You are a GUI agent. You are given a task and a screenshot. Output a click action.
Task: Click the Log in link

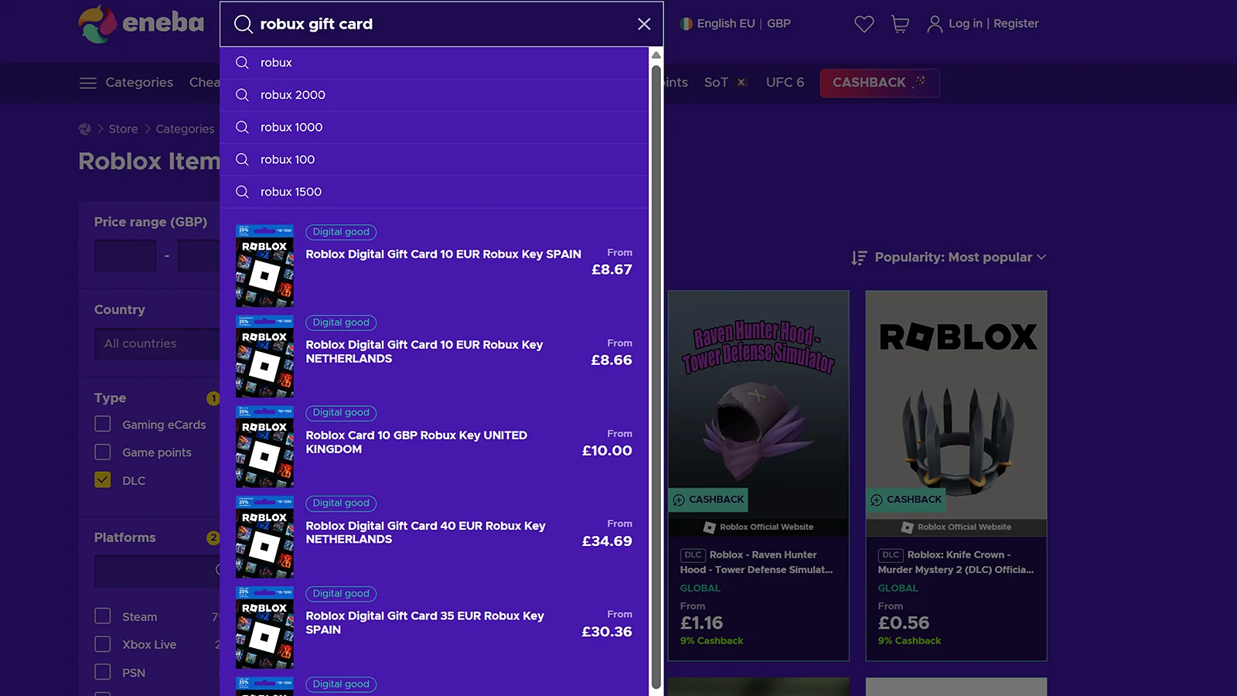point(966,24)
